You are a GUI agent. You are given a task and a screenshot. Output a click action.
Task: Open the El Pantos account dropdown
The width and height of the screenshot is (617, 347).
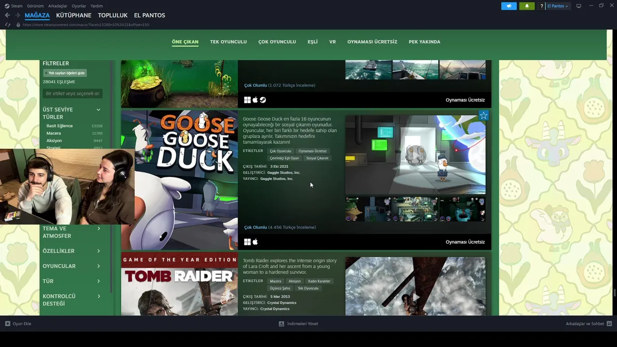[x=558, y=6]
